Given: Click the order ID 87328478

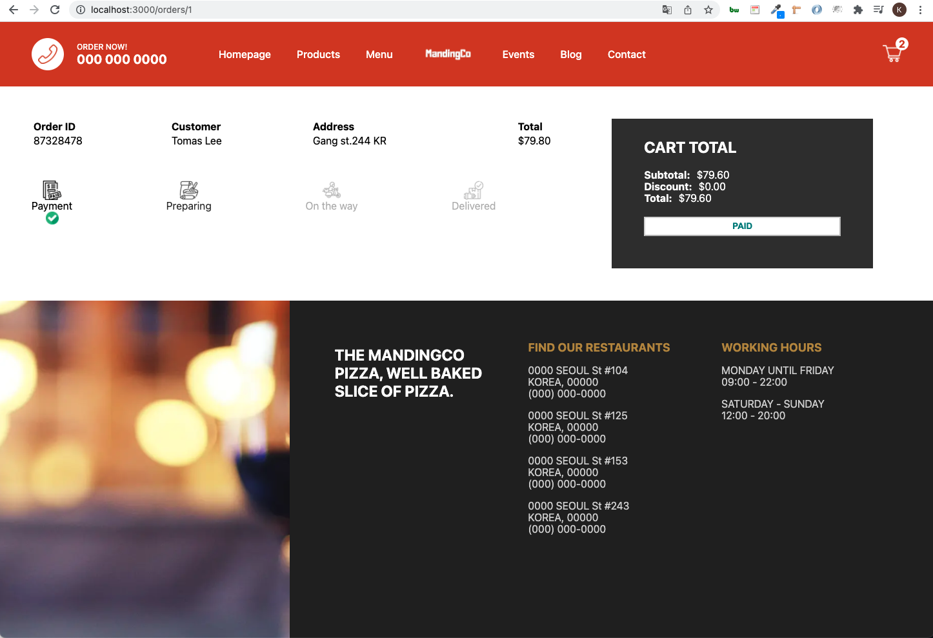Looking at the screenshot, I should pos(58,141).
